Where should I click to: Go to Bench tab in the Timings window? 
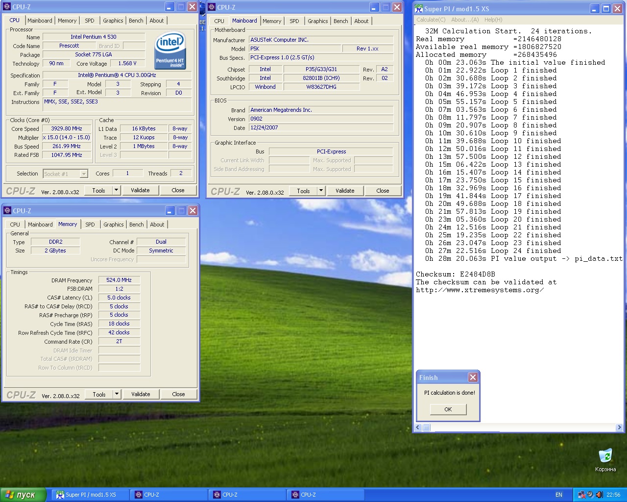click(x=137, y=225)
